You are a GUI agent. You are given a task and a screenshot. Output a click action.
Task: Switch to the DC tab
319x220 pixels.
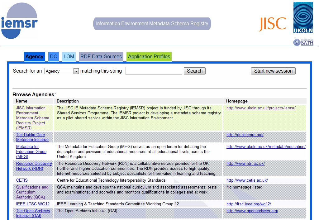54,57
